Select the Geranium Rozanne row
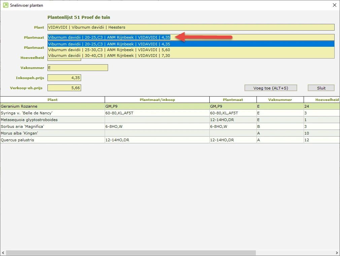 53,106
